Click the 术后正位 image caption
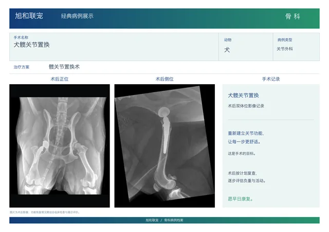The image size is (329, 232). (x=60, y=79)
